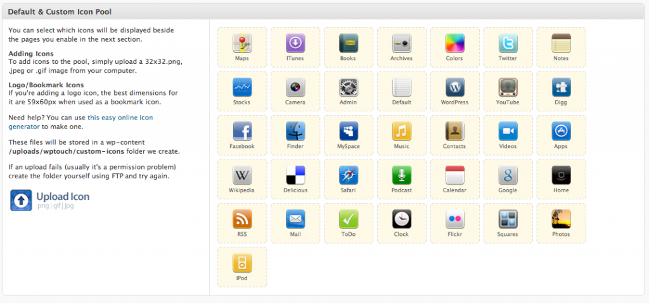Choose the Delicious icon
Image resolution: width=649 pixels, height=303 pixels.
tap(295, 175)
